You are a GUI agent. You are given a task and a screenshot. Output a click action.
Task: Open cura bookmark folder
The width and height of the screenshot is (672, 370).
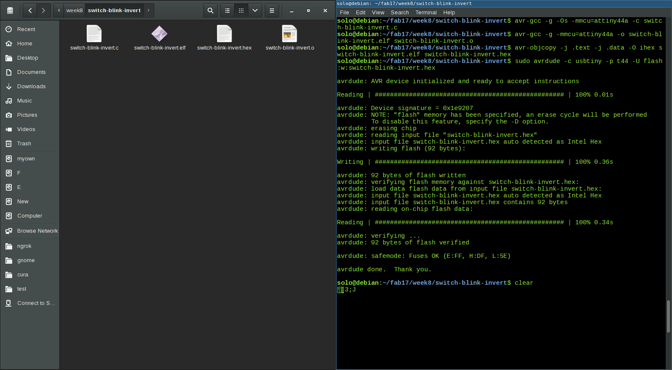pyautogui.click(x=29, y=275)
